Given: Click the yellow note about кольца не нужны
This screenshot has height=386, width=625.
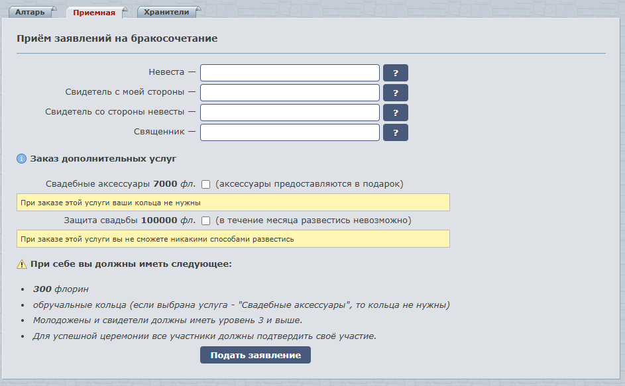Looking at the screenshot, I should (233, 203).
